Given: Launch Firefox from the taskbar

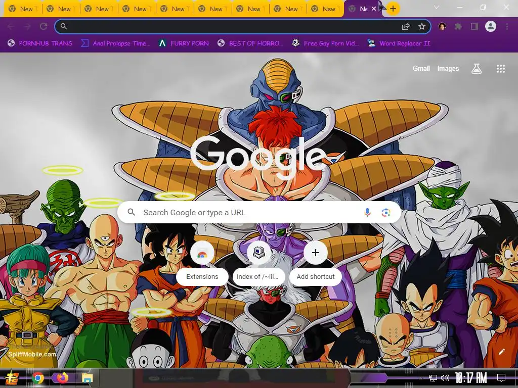Looking at the screenshot, I should 62,378.
